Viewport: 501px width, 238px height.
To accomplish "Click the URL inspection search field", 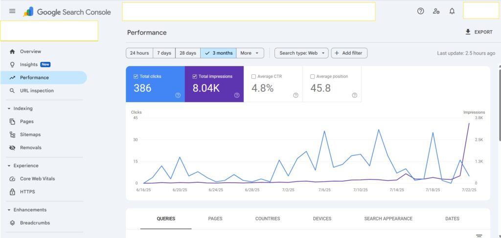I will coord(249,12).
